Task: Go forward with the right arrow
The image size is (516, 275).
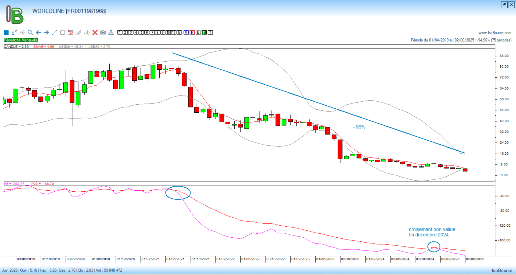Action: coord(46,33)
